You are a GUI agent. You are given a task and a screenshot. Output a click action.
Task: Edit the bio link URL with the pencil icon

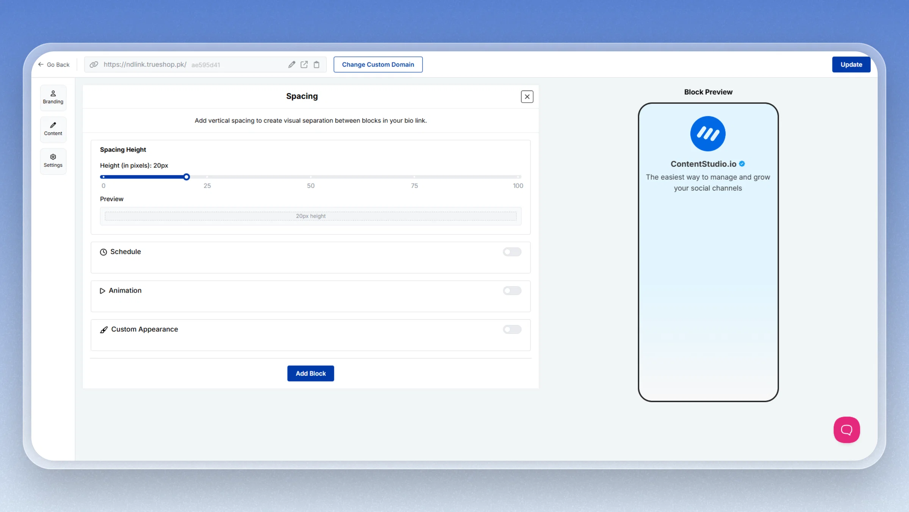[x=291, y=64]
